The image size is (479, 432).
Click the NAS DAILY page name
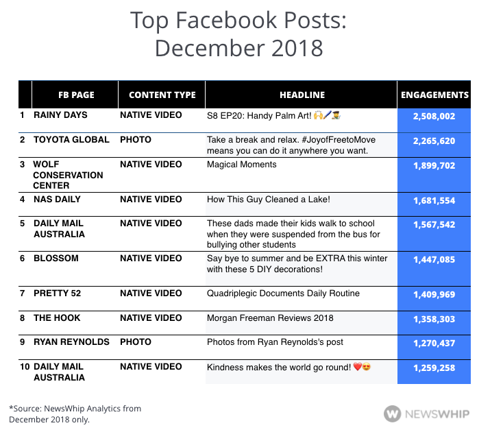point(57,200)
